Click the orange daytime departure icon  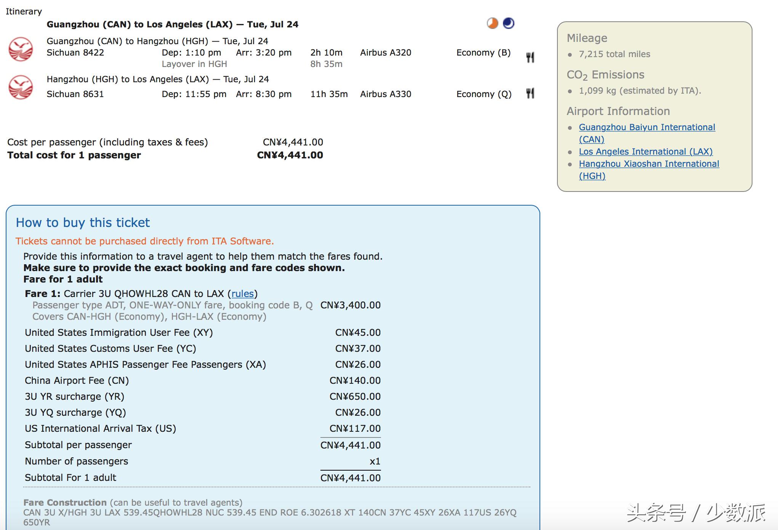[492, 24]
